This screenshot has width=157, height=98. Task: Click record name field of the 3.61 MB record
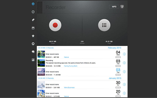[x=52, y=84]
